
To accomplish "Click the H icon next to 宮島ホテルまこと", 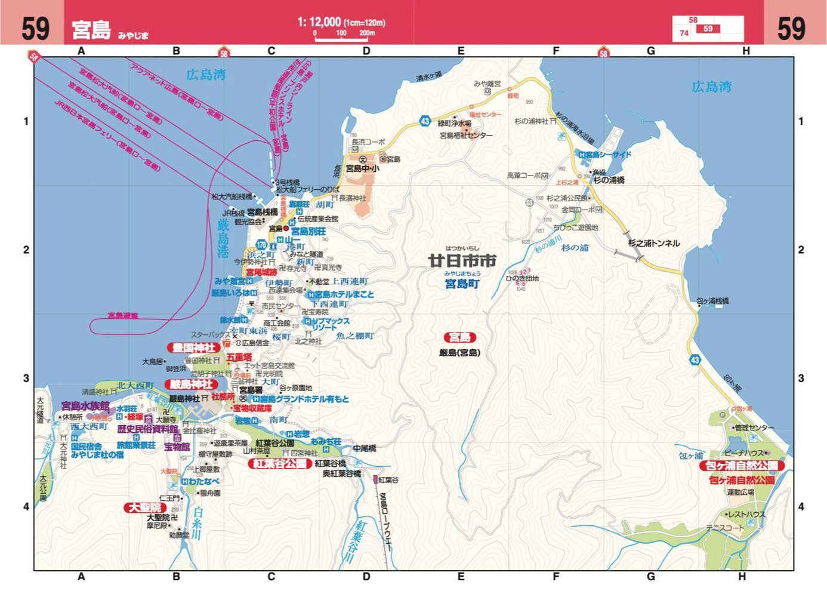I will 311,294.
